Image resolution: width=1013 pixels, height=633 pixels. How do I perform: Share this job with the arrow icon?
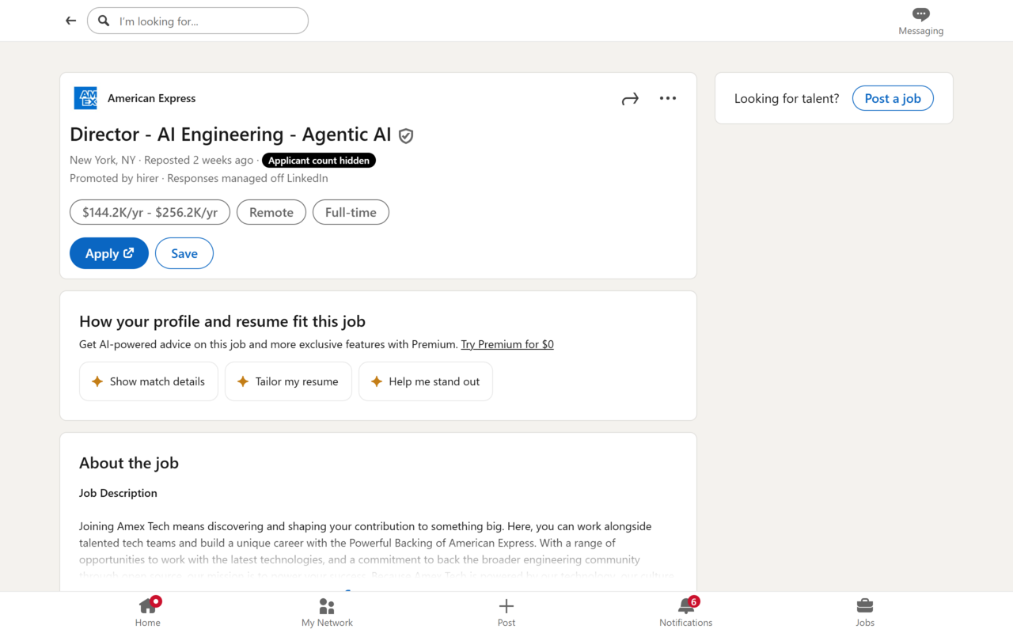(x=630, y=99)
